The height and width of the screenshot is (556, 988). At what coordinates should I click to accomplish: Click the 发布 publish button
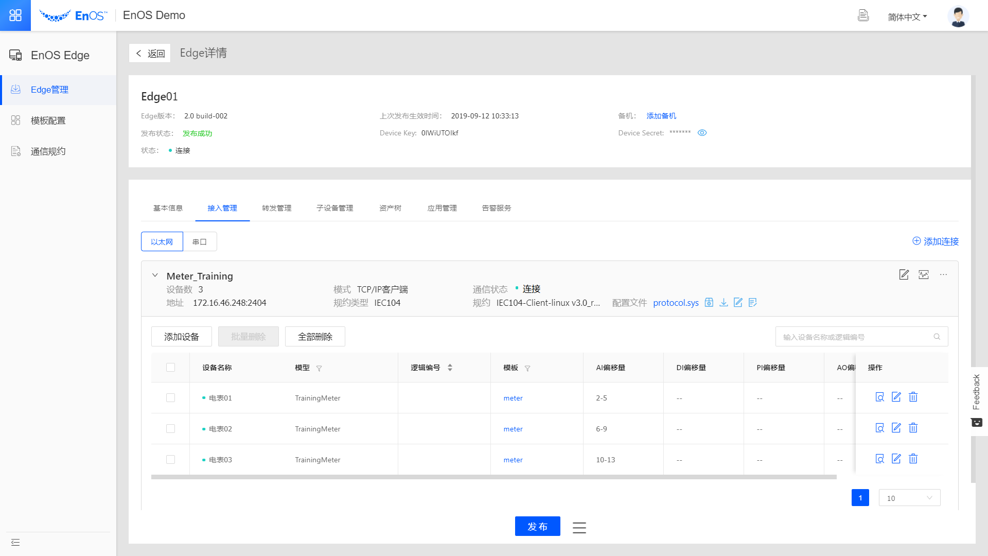pos(537,526)
